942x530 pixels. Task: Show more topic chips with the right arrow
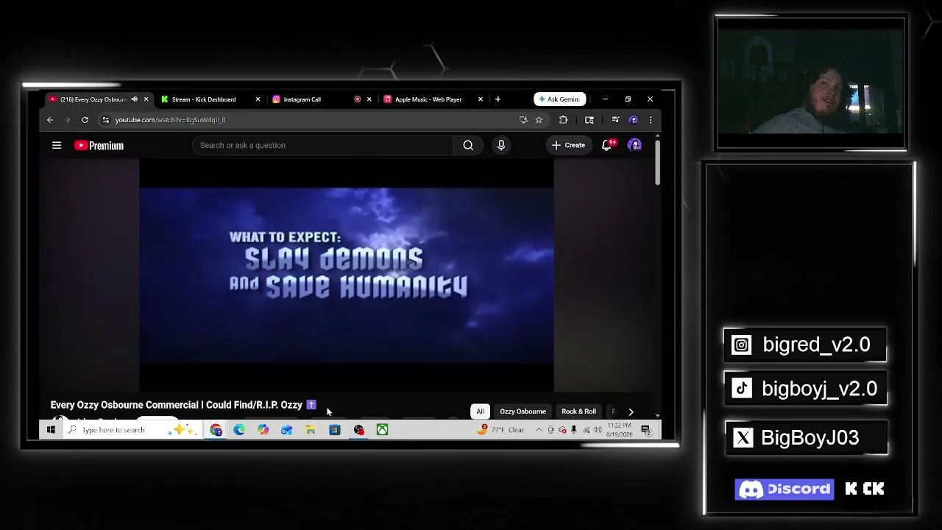[631, 411]
